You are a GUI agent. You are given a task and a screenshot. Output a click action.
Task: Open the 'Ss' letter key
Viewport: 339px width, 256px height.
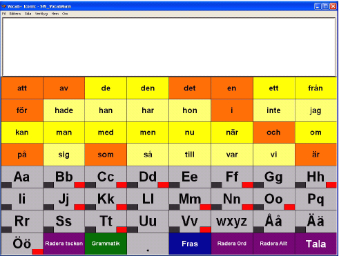coord(64,221)
